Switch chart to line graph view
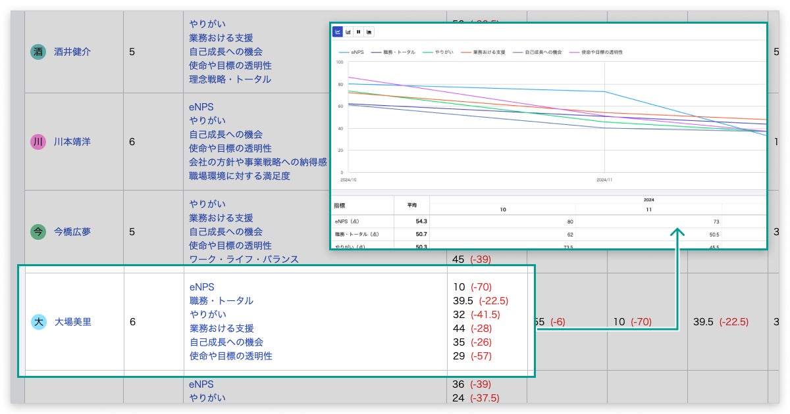The height and width of the screenshot is (414, 790). pos(338,32)
